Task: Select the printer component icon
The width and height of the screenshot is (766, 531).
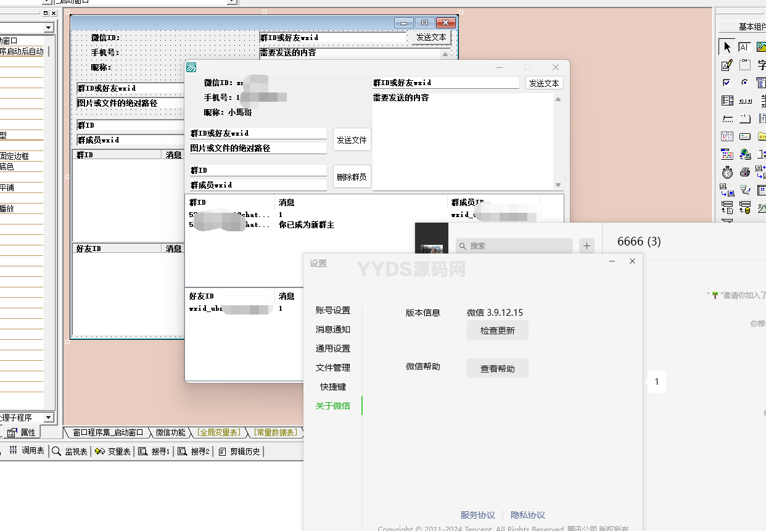Action: point(745,172)
